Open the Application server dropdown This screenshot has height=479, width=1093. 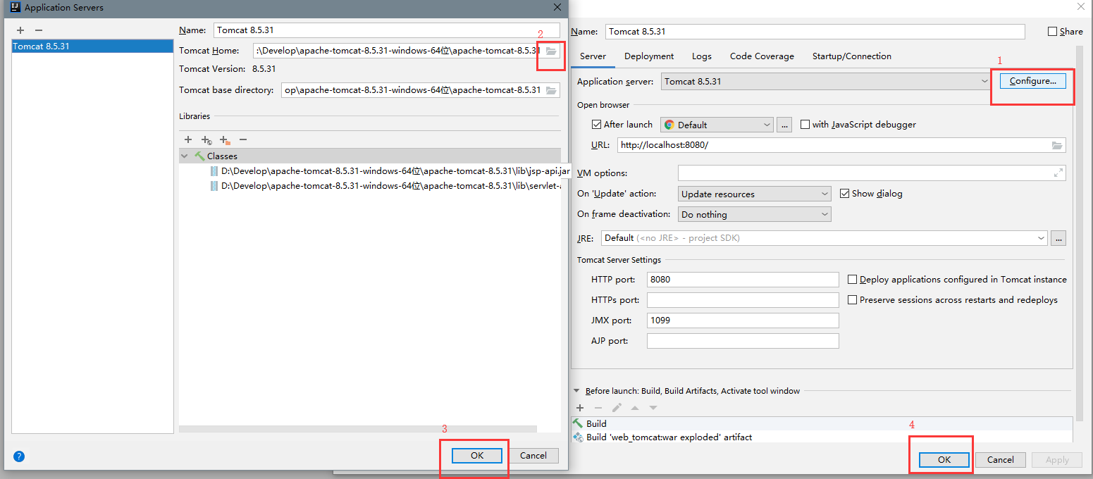click(x=825, y=82)
